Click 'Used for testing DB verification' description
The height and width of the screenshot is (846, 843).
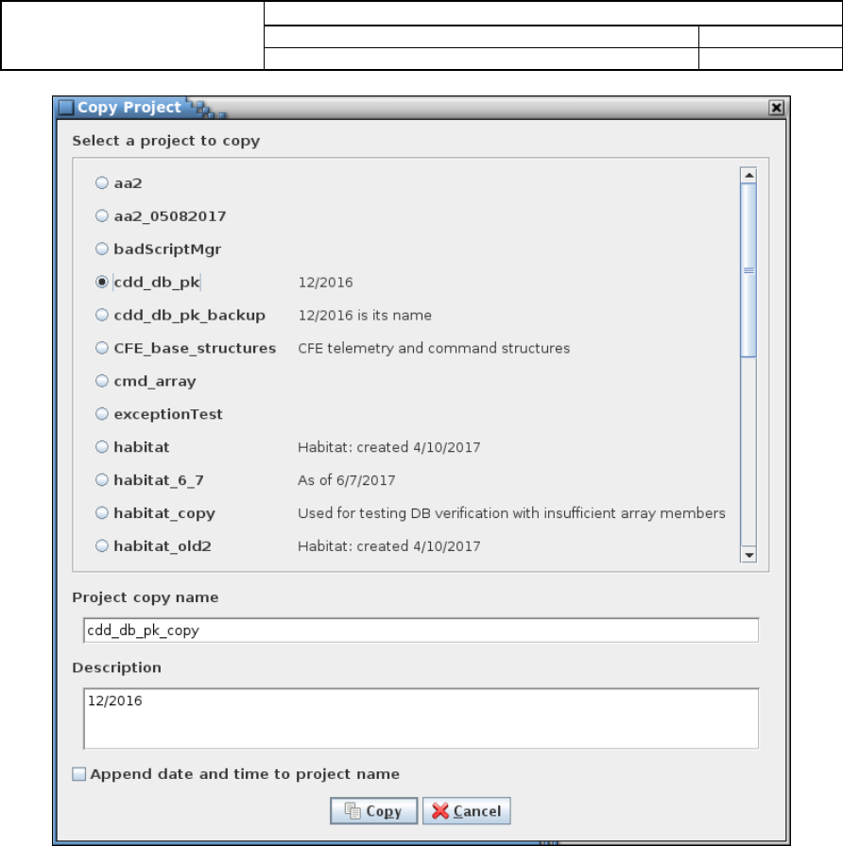(511, 513)
